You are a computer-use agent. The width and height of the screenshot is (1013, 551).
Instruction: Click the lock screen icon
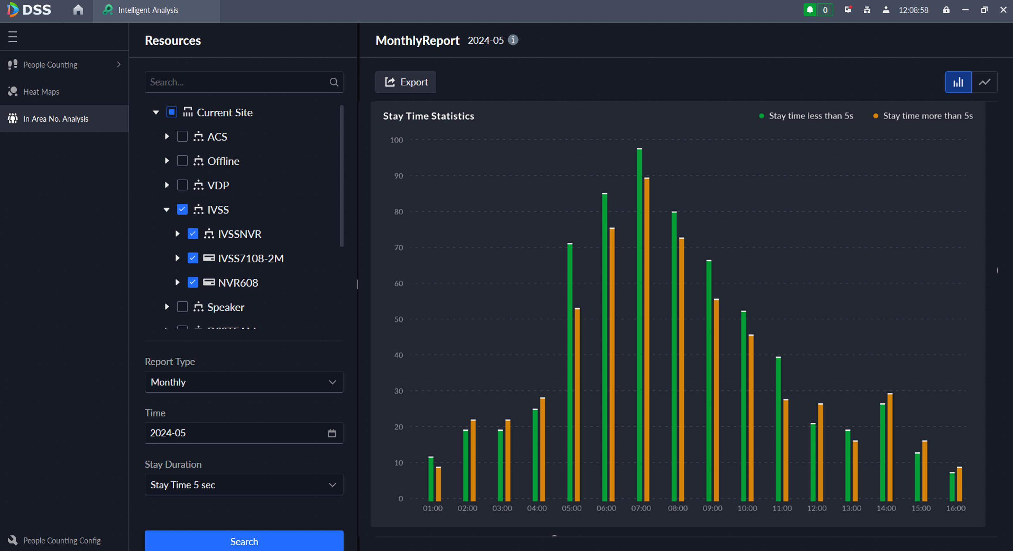click(x=946, y=10)
